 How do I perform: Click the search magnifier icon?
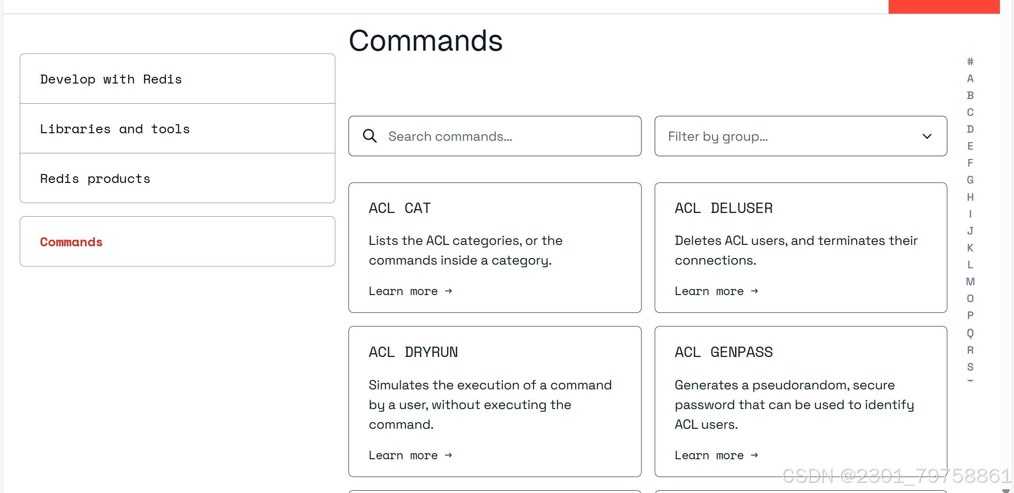pos(370,136)
